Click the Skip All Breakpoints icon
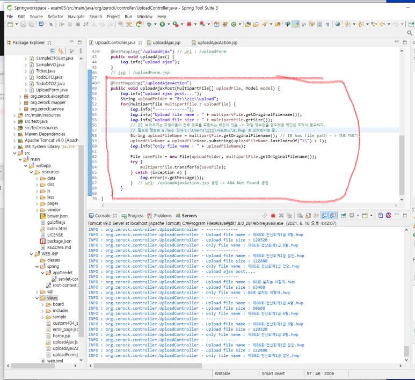Viewport: 415px width, 380px height. tap(51, 24)
